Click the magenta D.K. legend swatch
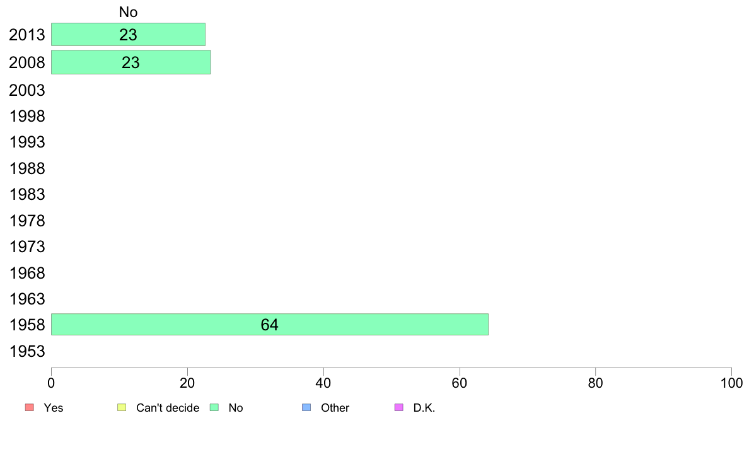The height and width of the screenshot is (464, 749). point(399,407)
